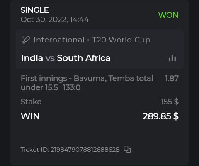This screenshot has width=199, height=166.
Task: Open the T20 World Cup tournament link
Action: pos(121,40)
